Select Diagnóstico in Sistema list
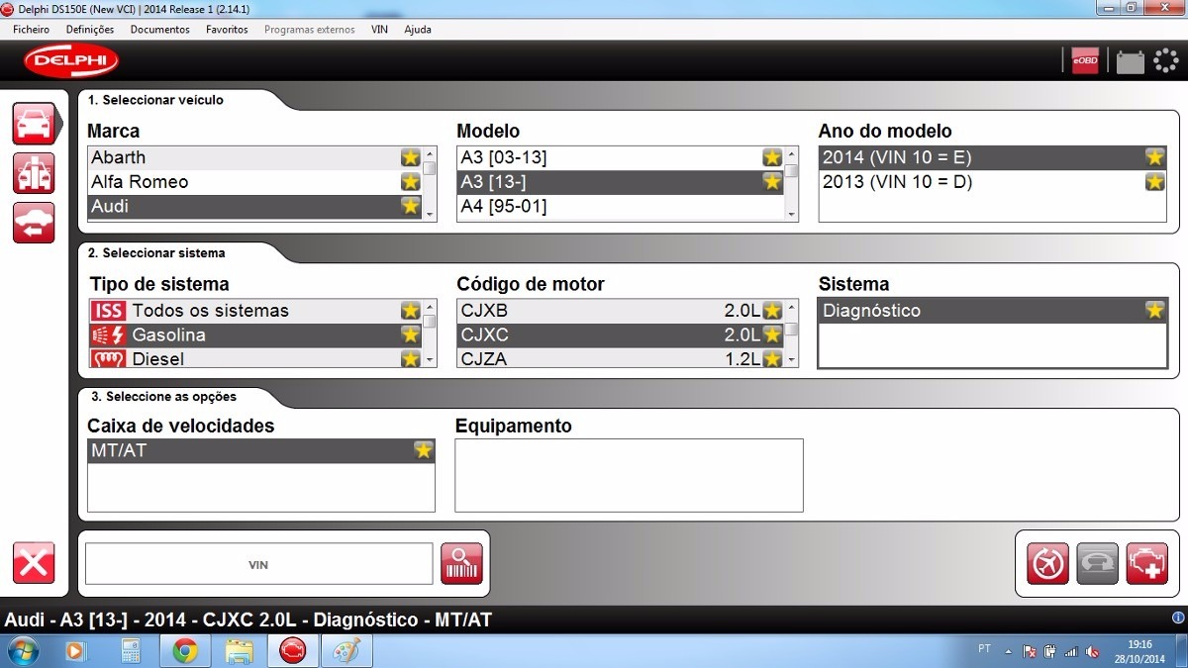Viewport: 1188px width, 668px height. [x=993, y=311]
